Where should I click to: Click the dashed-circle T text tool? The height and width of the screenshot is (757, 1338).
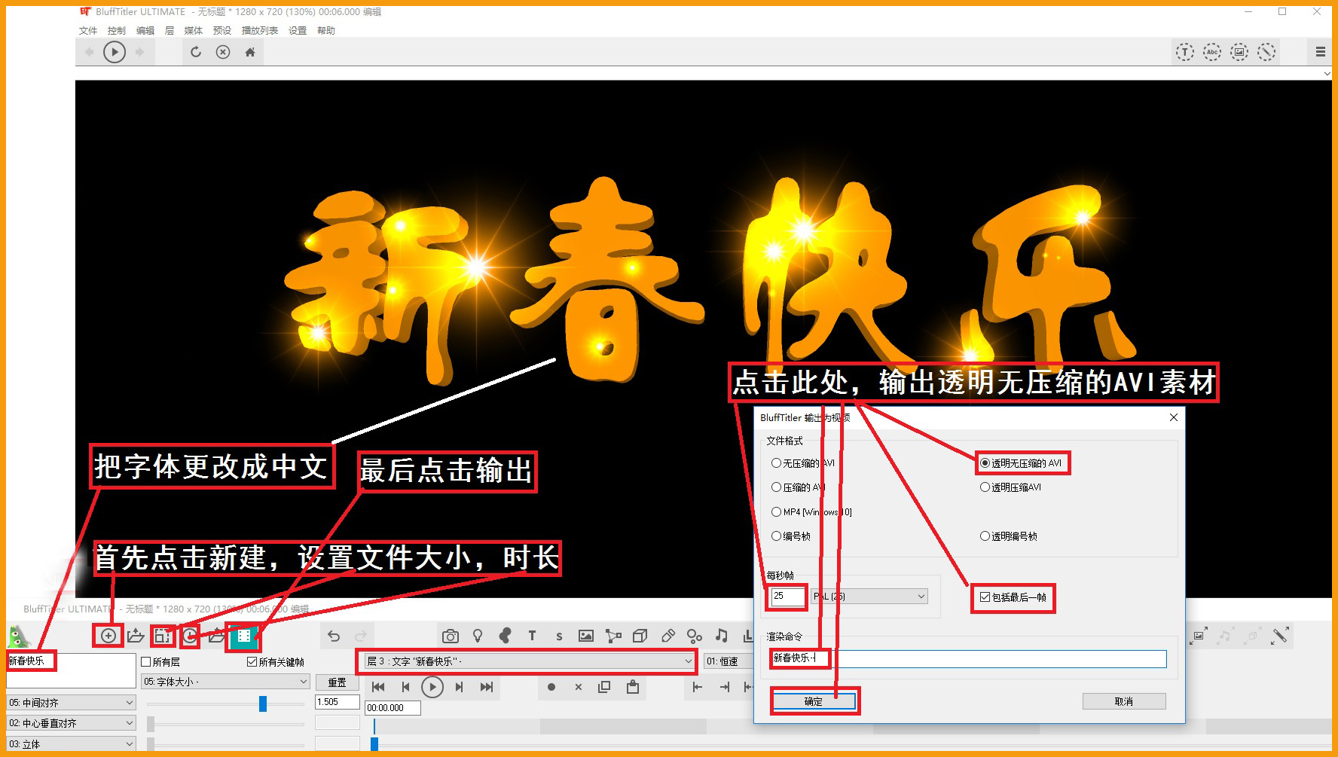pyautogui.click(x=1185, y=52)
